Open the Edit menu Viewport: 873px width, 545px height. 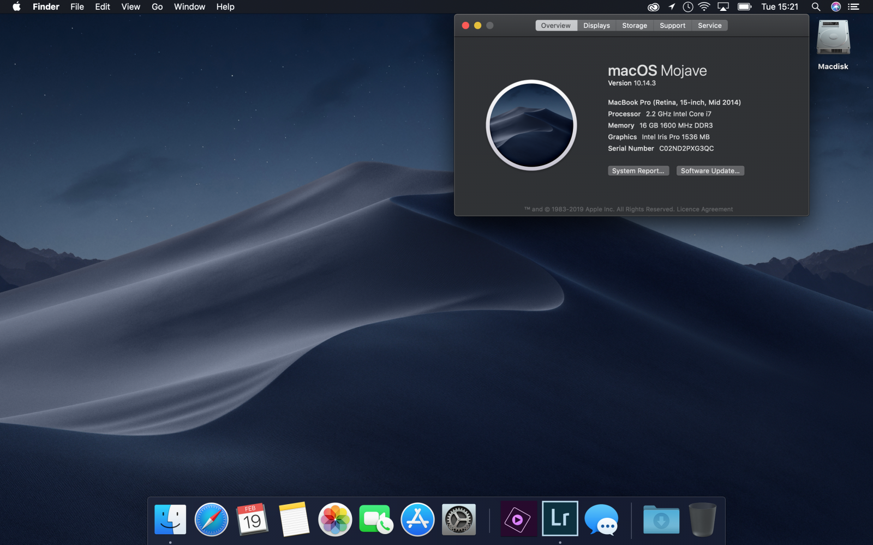103,7
